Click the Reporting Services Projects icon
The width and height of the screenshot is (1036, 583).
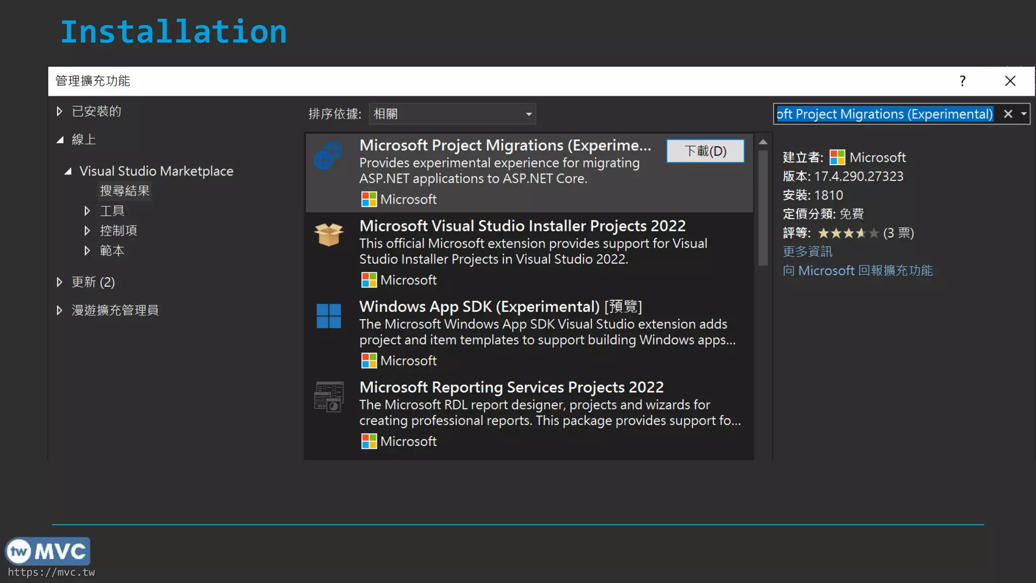coord(328,397)
